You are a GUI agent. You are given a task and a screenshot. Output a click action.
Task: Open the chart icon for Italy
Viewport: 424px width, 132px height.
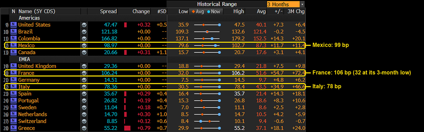click(84, 87)
